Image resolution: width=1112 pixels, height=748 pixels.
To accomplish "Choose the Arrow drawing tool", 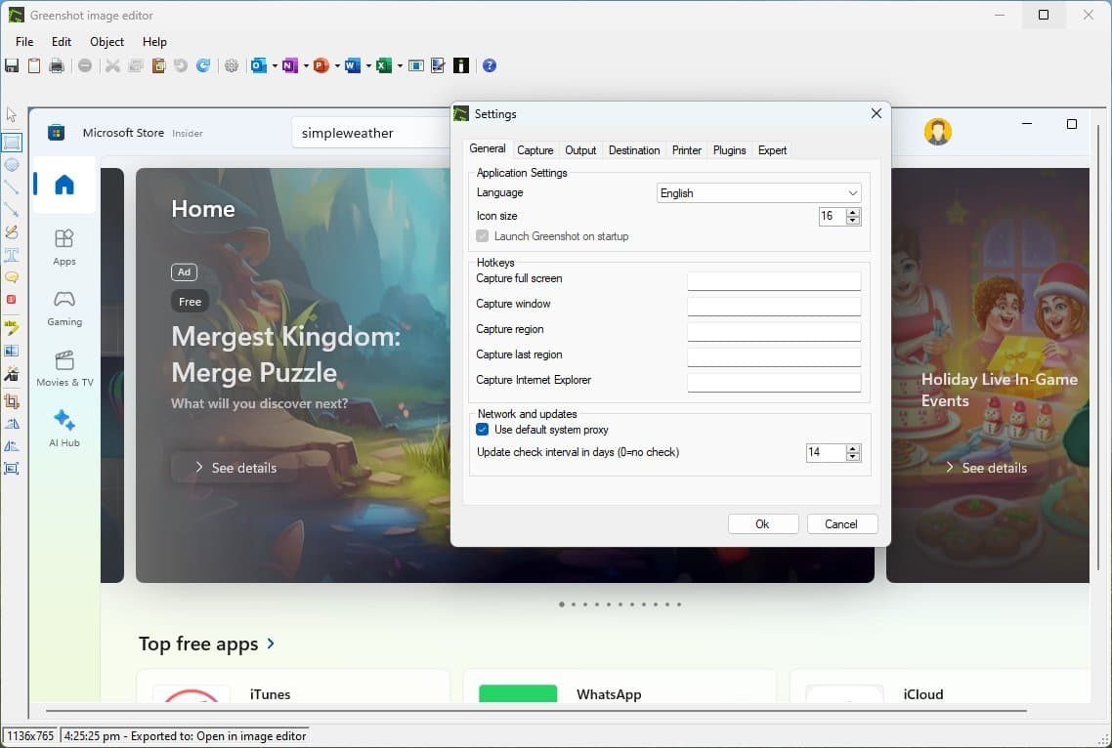I will [x=13, y=209].
